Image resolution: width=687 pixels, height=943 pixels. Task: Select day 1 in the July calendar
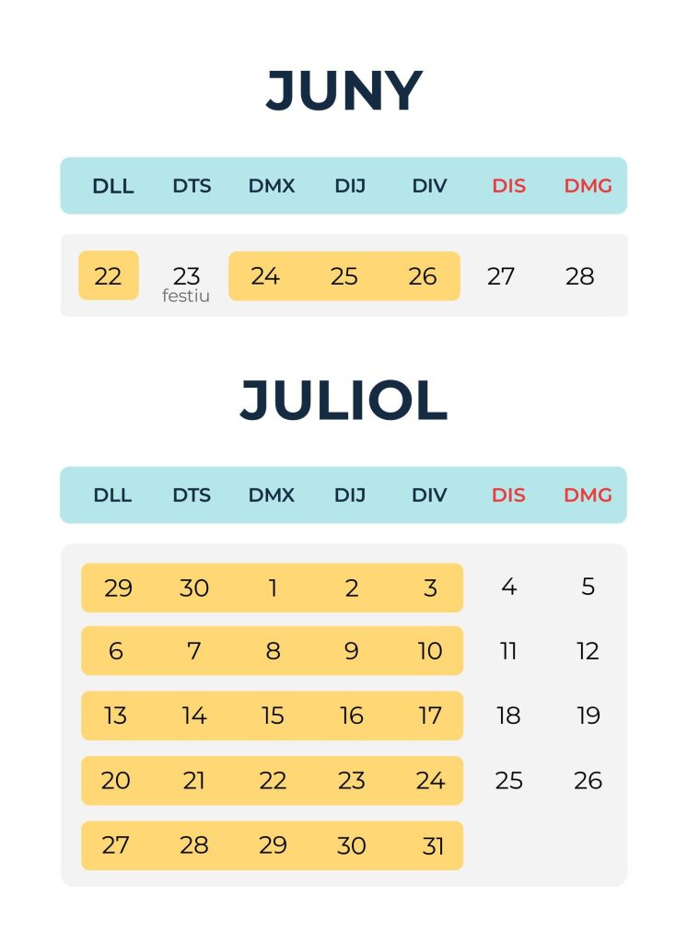[273, 588]
